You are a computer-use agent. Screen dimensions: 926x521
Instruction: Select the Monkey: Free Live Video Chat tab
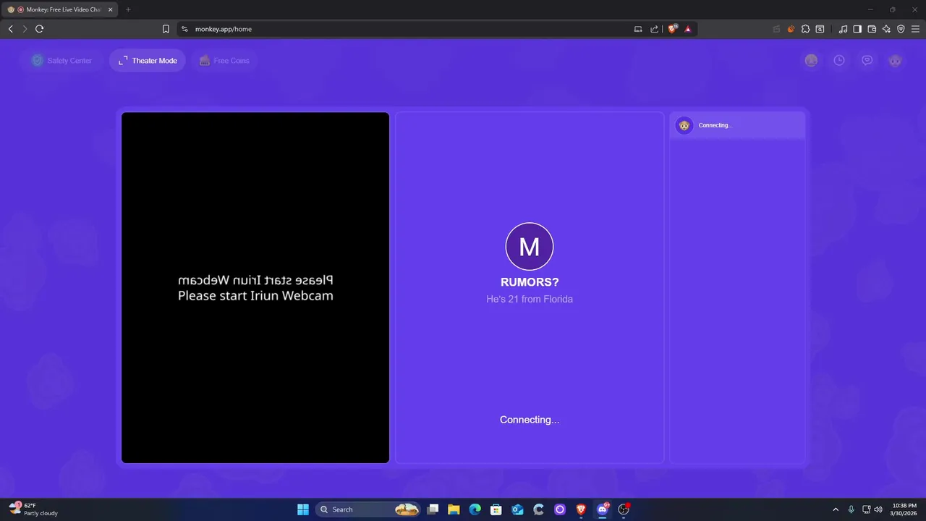(59, 9)
